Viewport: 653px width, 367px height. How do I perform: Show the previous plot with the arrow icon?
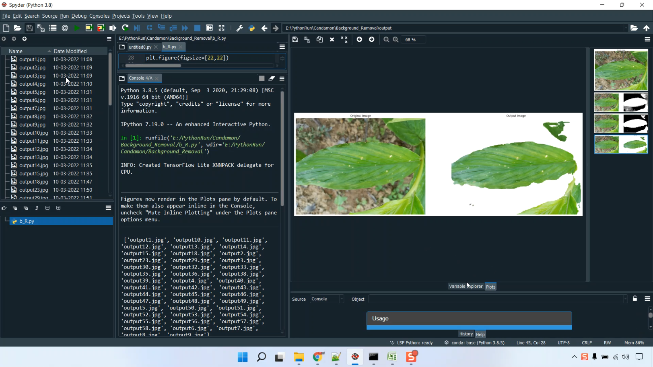point(359,39)
